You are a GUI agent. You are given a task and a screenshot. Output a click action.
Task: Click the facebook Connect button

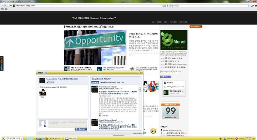(81, 129)
